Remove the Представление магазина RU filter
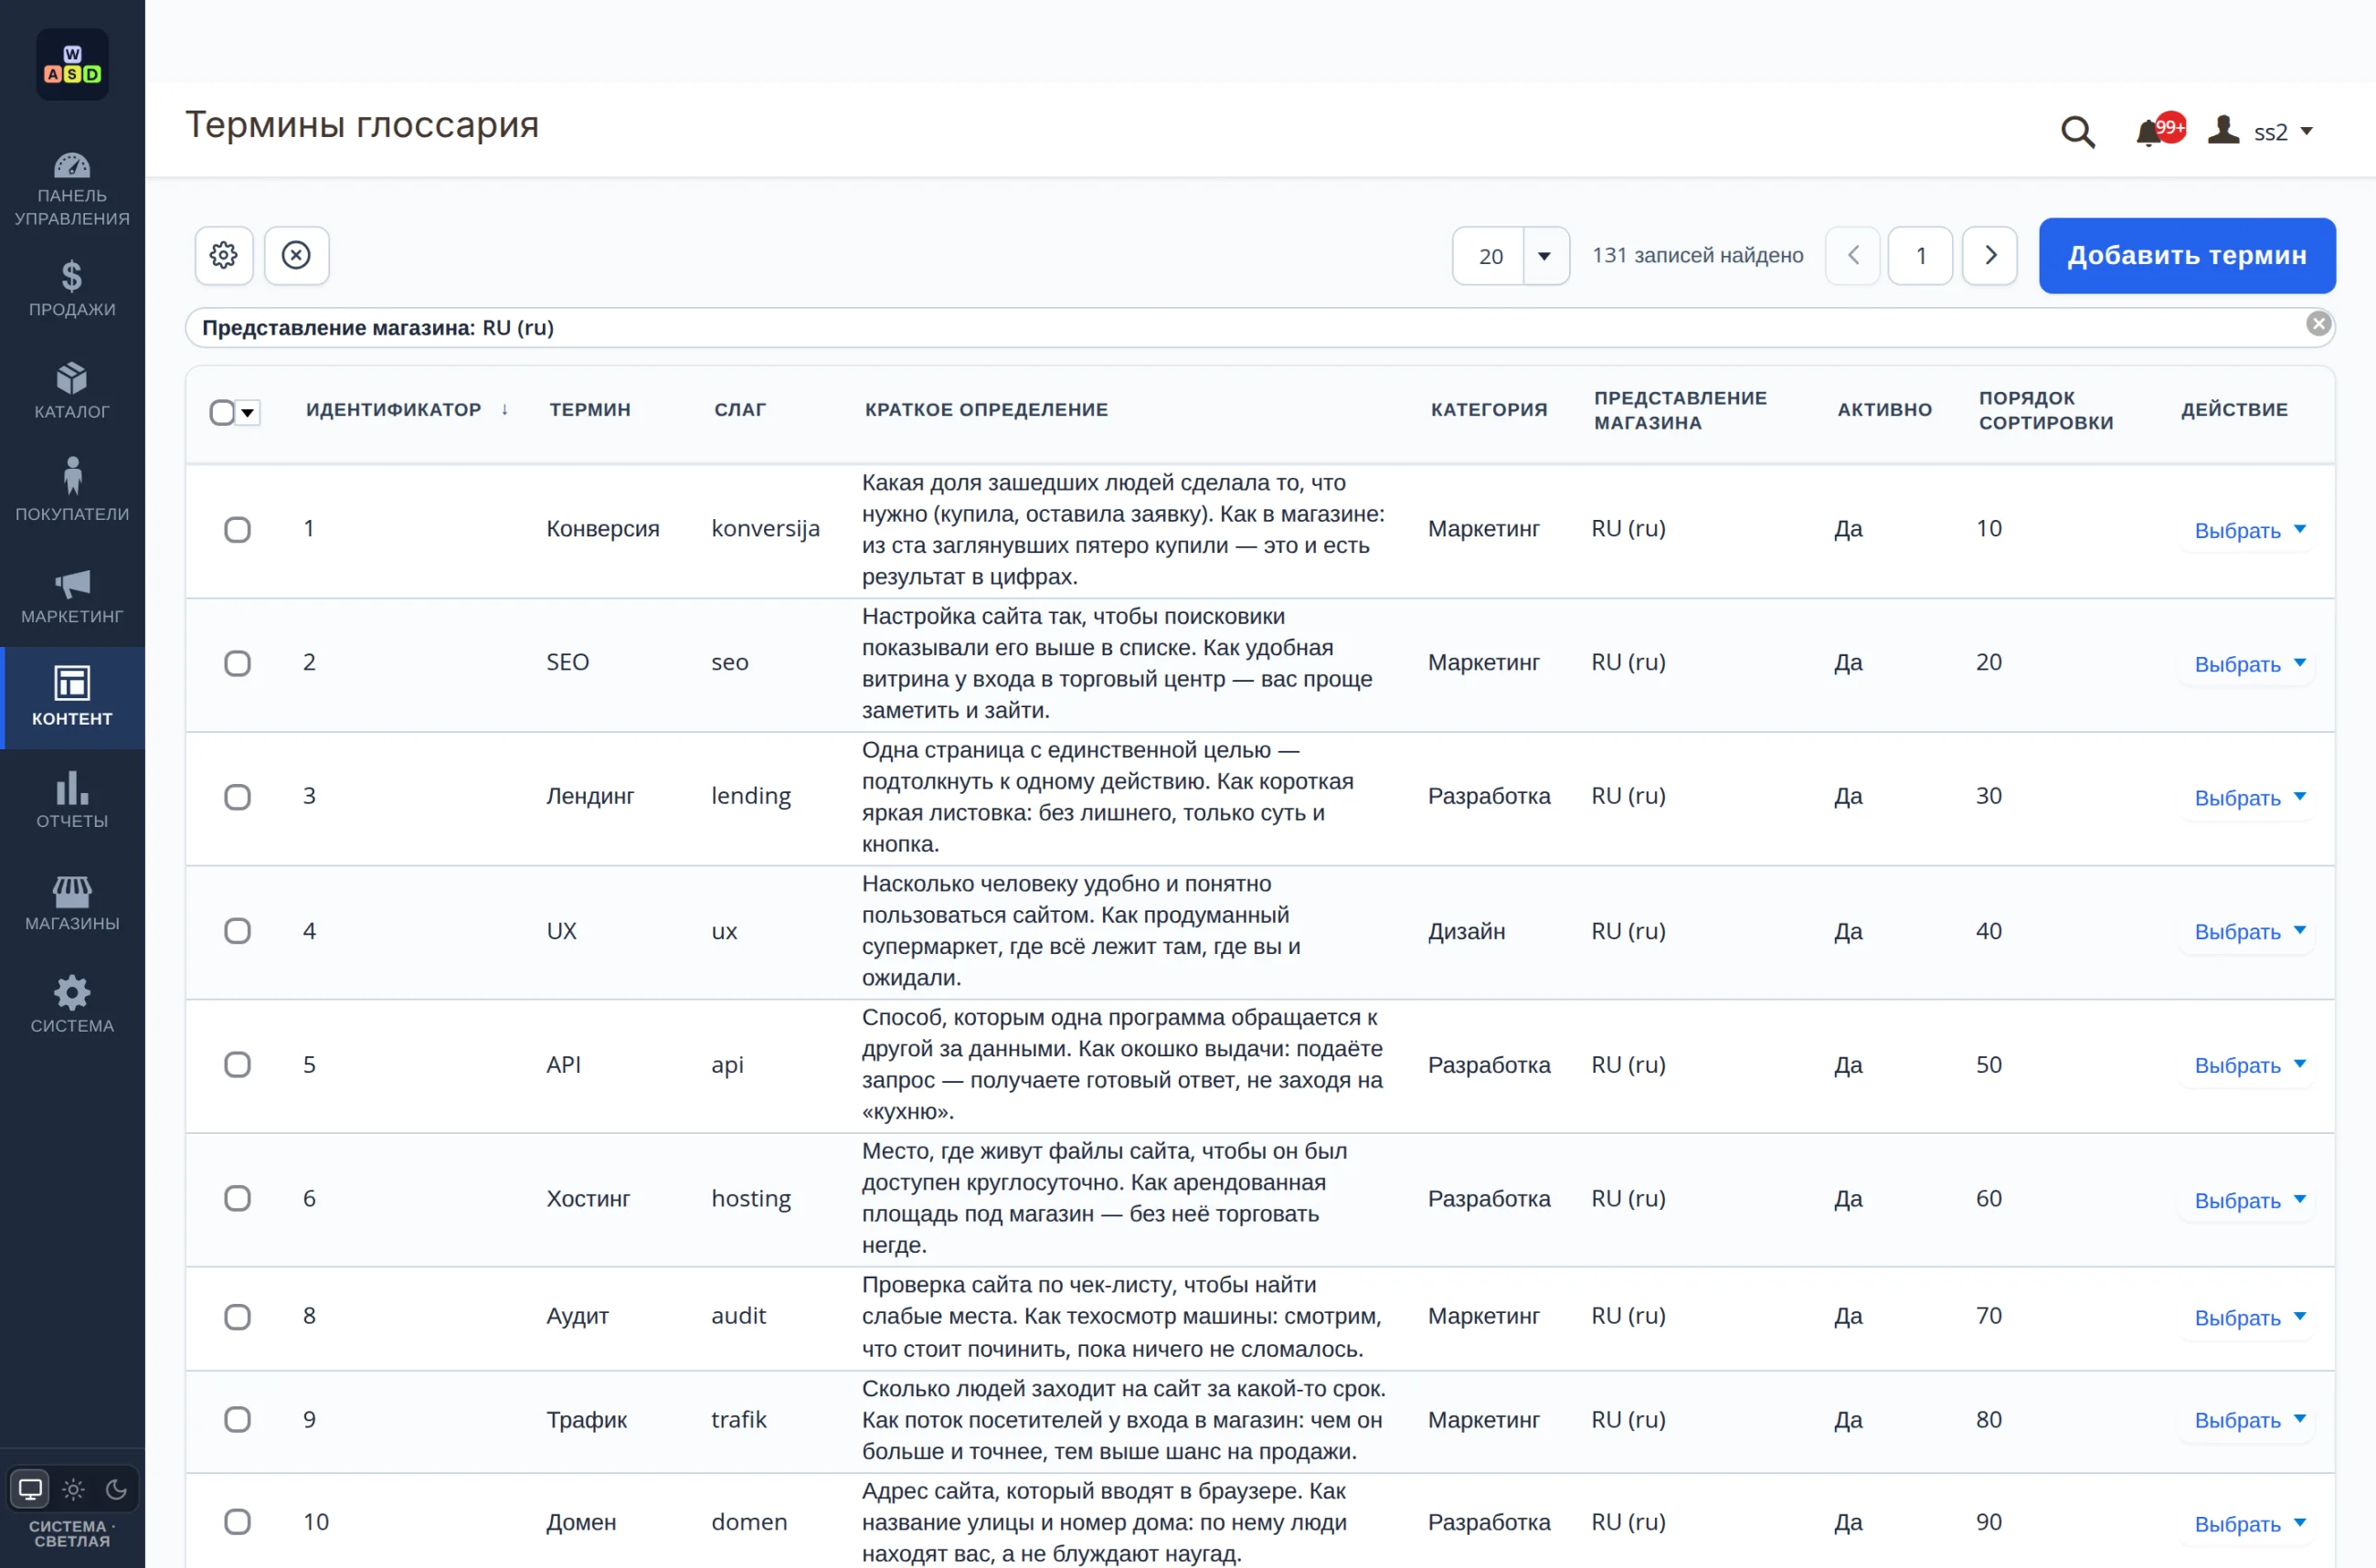 pyautogui.click(x=2319, y=324)
